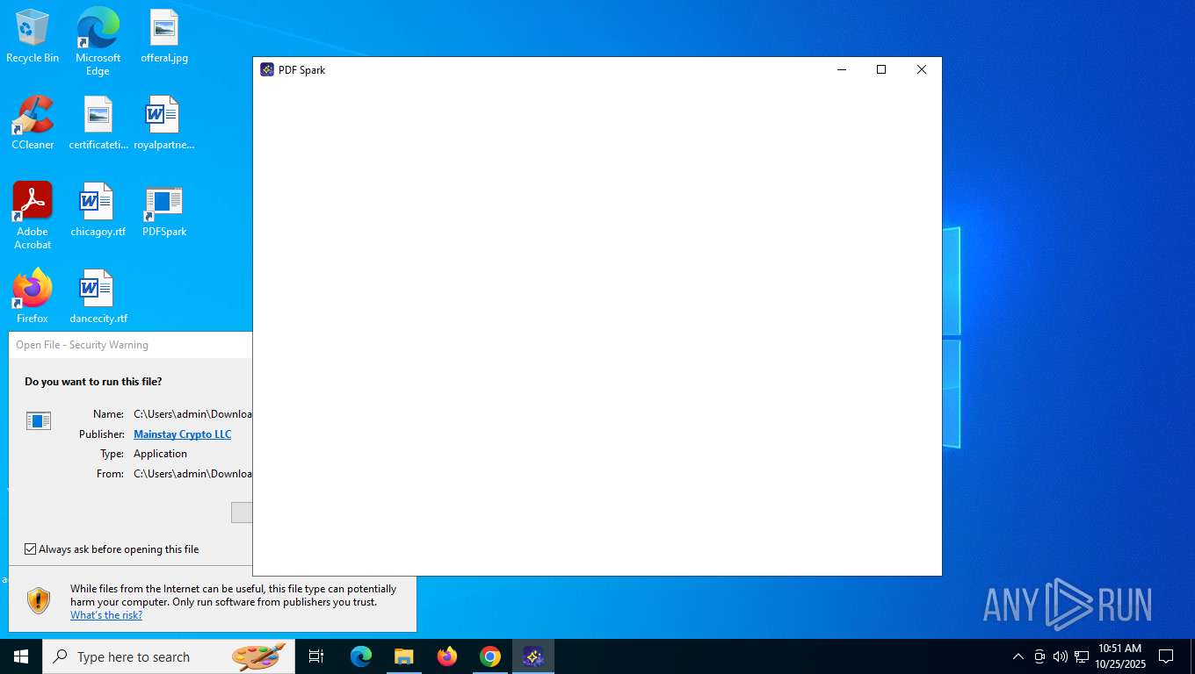Open the Recycle Bin desktop icon

coord(33,37)
